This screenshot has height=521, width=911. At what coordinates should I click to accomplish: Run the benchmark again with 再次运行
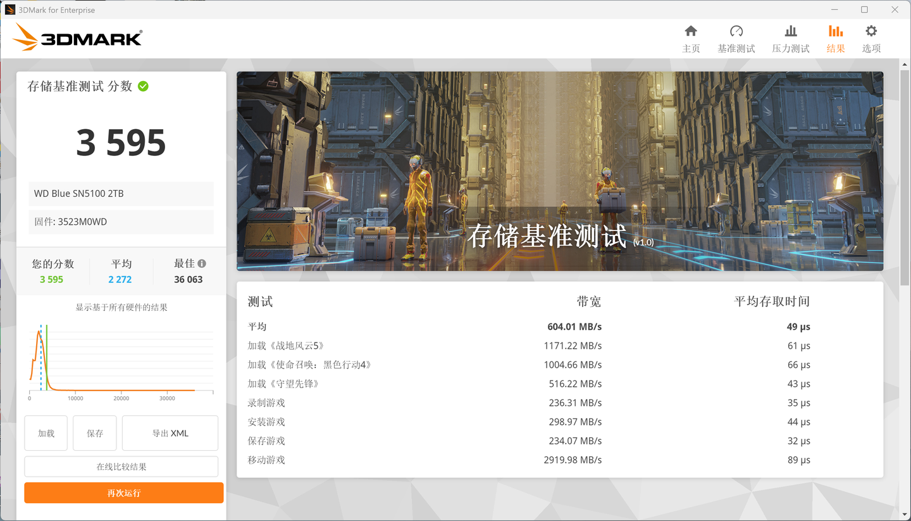124,493
